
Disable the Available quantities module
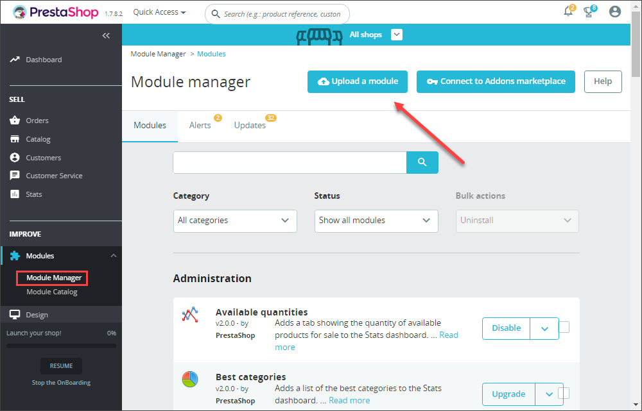tap(506, 328)
